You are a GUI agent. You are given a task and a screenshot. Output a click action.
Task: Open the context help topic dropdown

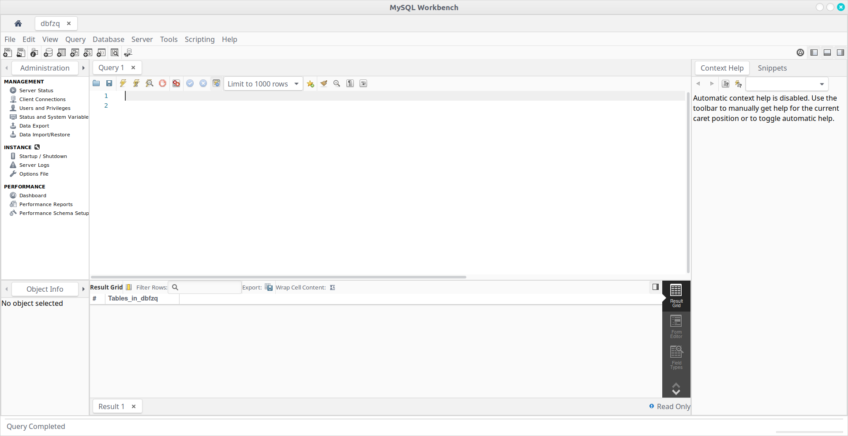tap(787, 84)
